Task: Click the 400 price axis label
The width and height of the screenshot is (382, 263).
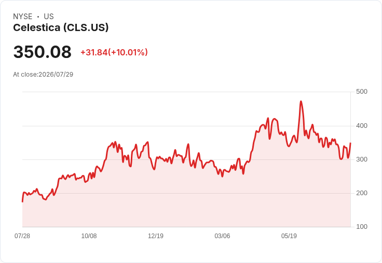Action: [362, 126]
